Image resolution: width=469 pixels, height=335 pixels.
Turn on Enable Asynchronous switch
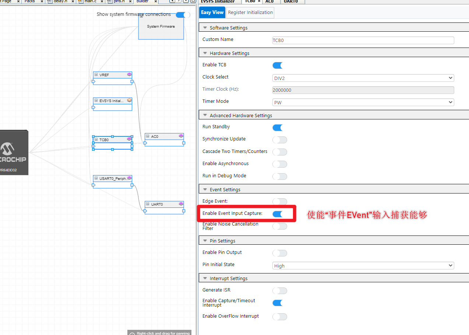pos(280,164)
